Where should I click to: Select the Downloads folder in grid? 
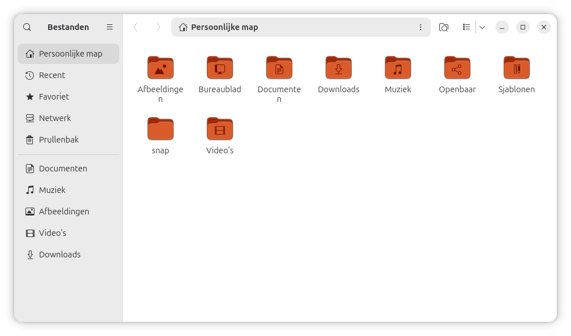pyautogui.click(x=339, y=68)
